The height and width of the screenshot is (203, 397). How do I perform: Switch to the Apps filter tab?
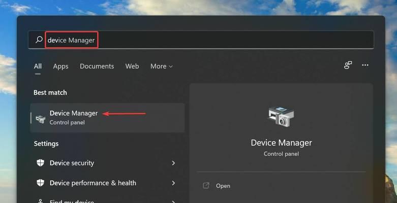tap(60, 66)
